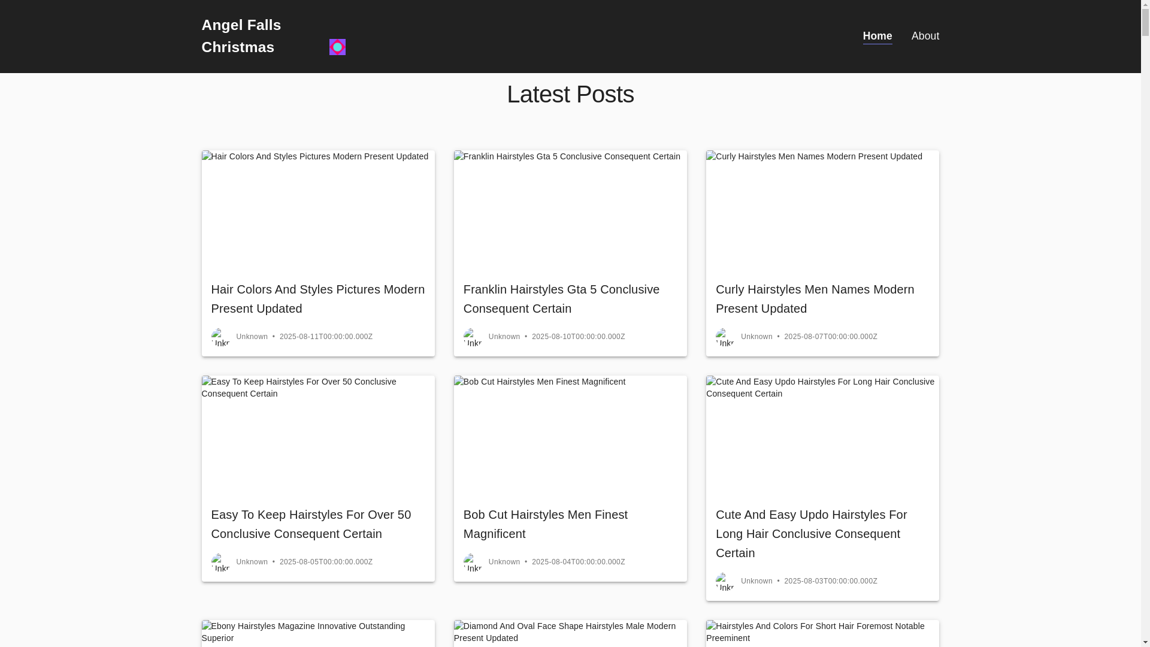Click Diamond And Oval Face Shape thumbnail image
Image resolution: width=1150 pixels, height=647 pixels.
(x=570, y=633)
